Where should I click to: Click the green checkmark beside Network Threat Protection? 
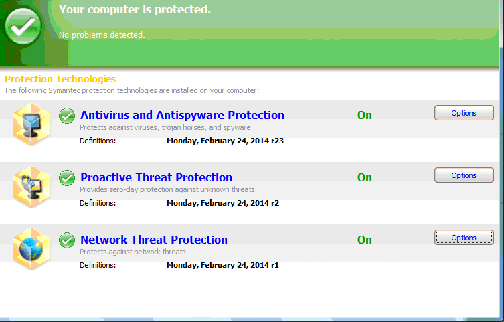point(67,240)
